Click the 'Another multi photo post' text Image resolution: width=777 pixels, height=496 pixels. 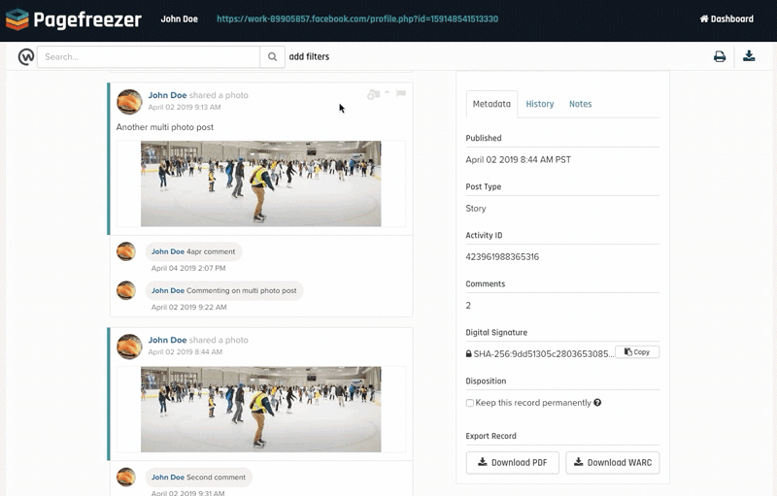pyautogui.click(x=165, y=127)
